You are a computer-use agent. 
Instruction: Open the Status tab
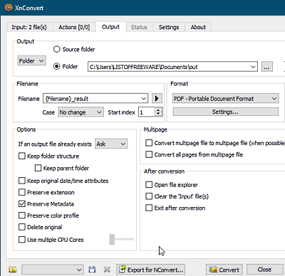[x=139, y=27]
